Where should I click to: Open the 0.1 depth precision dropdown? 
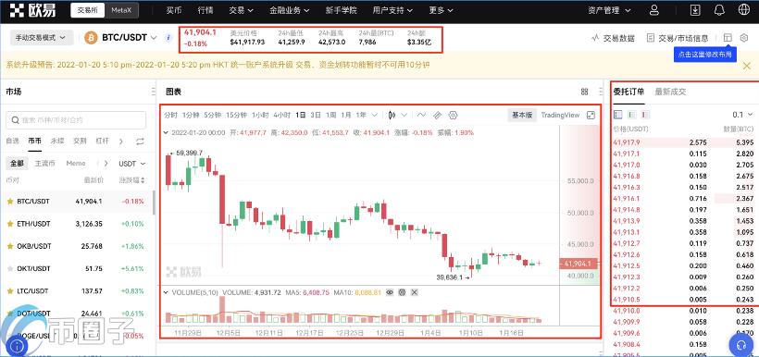click(742, 115)
